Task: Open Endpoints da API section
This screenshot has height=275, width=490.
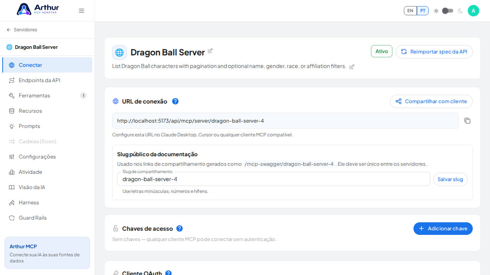Action: [47, 80]
